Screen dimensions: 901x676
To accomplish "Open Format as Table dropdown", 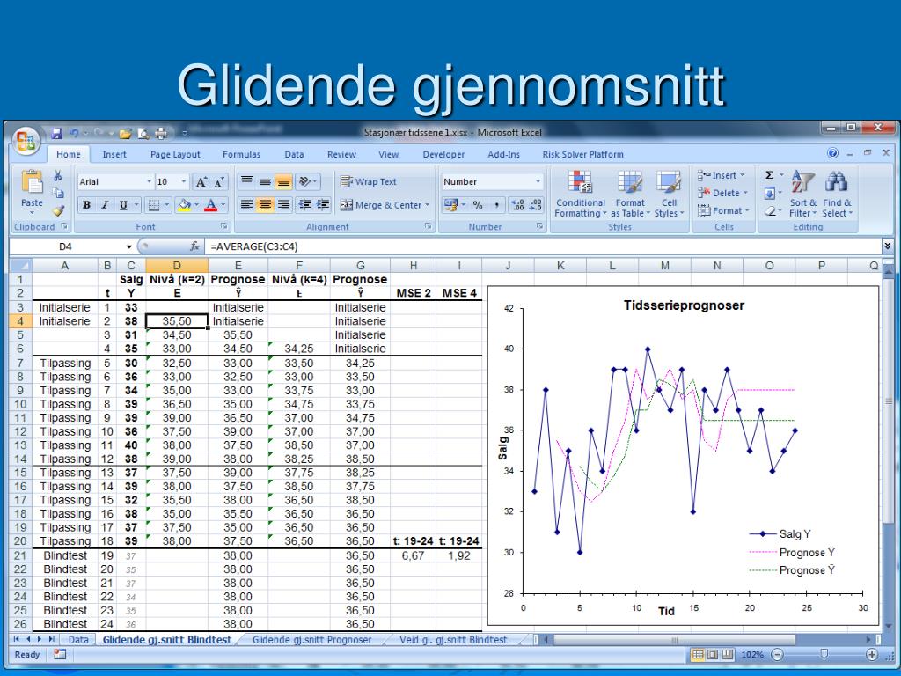I will [x=630, y=195].
